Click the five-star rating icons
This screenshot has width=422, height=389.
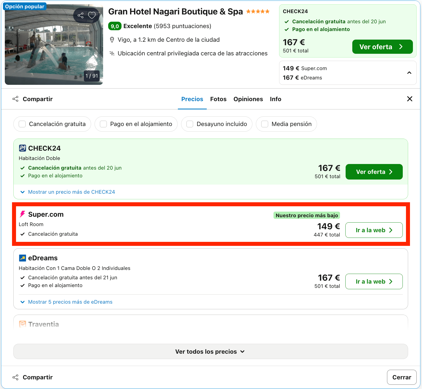click(x=258, y=12)
